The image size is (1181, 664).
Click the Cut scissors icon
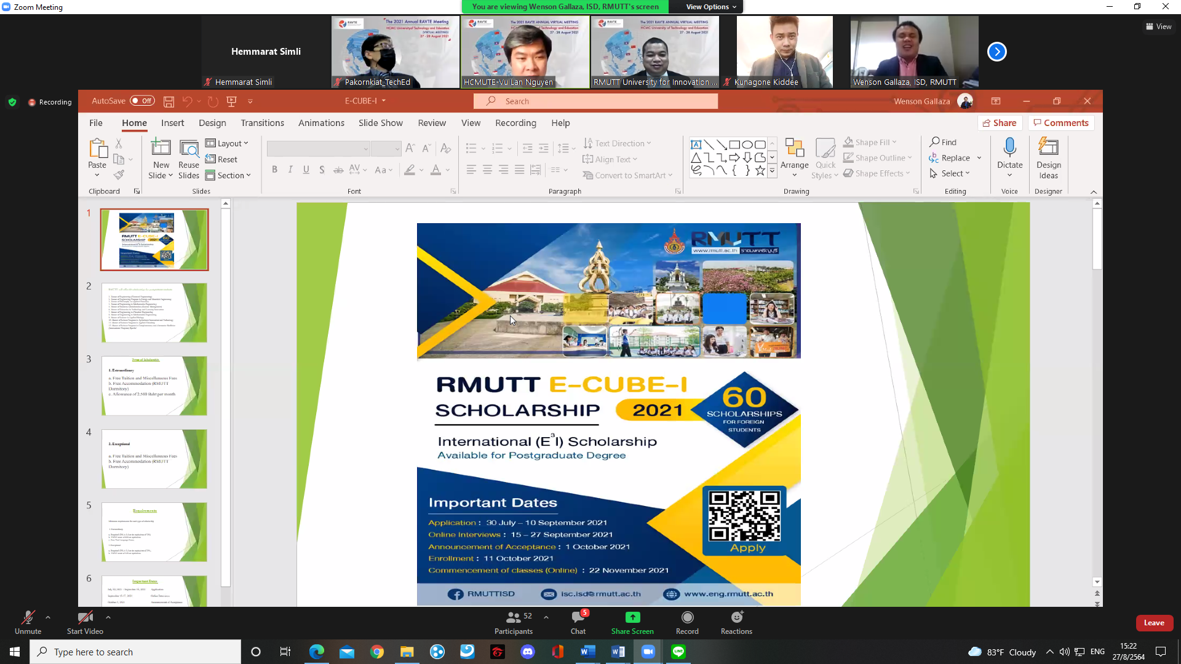point(119,143)
